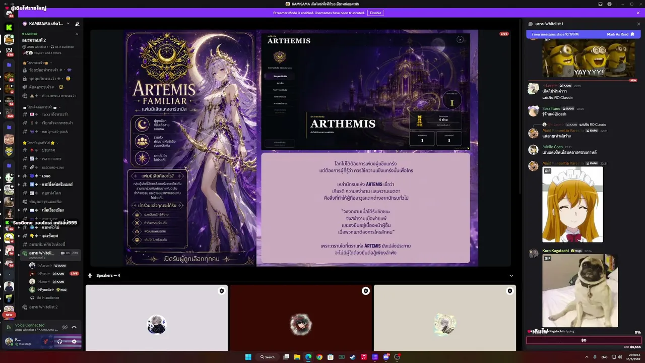Open Windows Start menu
Screen dimensions: 645x363
pyautogui.click(x=248, y=357)
